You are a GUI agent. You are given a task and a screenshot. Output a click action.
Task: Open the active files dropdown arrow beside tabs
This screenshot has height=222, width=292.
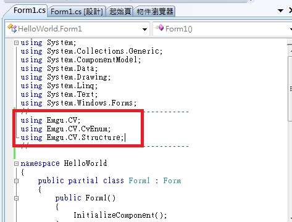pos(280,10)
